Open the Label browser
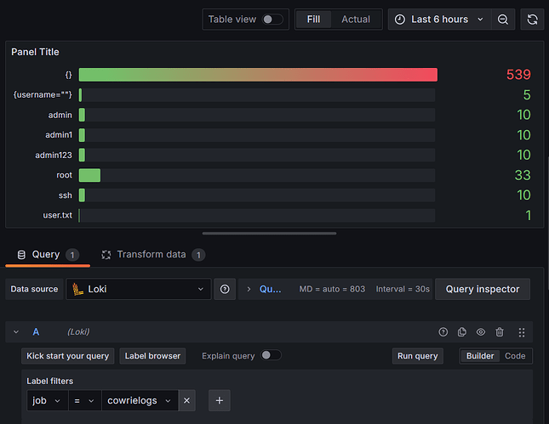The image size is (549, 424). pos(152,356)
